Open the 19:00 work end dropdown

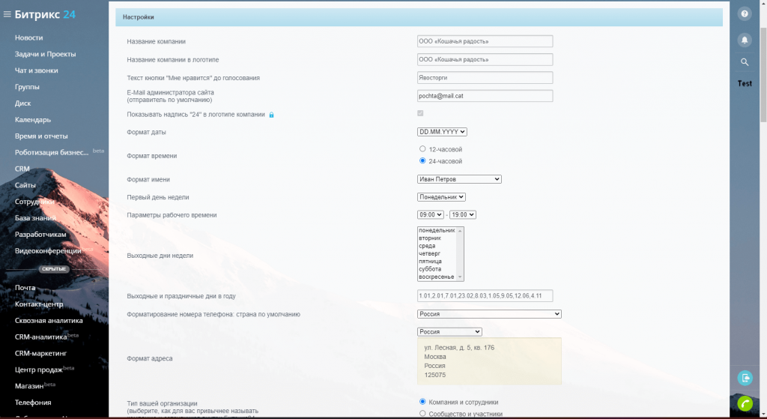pos(463,214)
